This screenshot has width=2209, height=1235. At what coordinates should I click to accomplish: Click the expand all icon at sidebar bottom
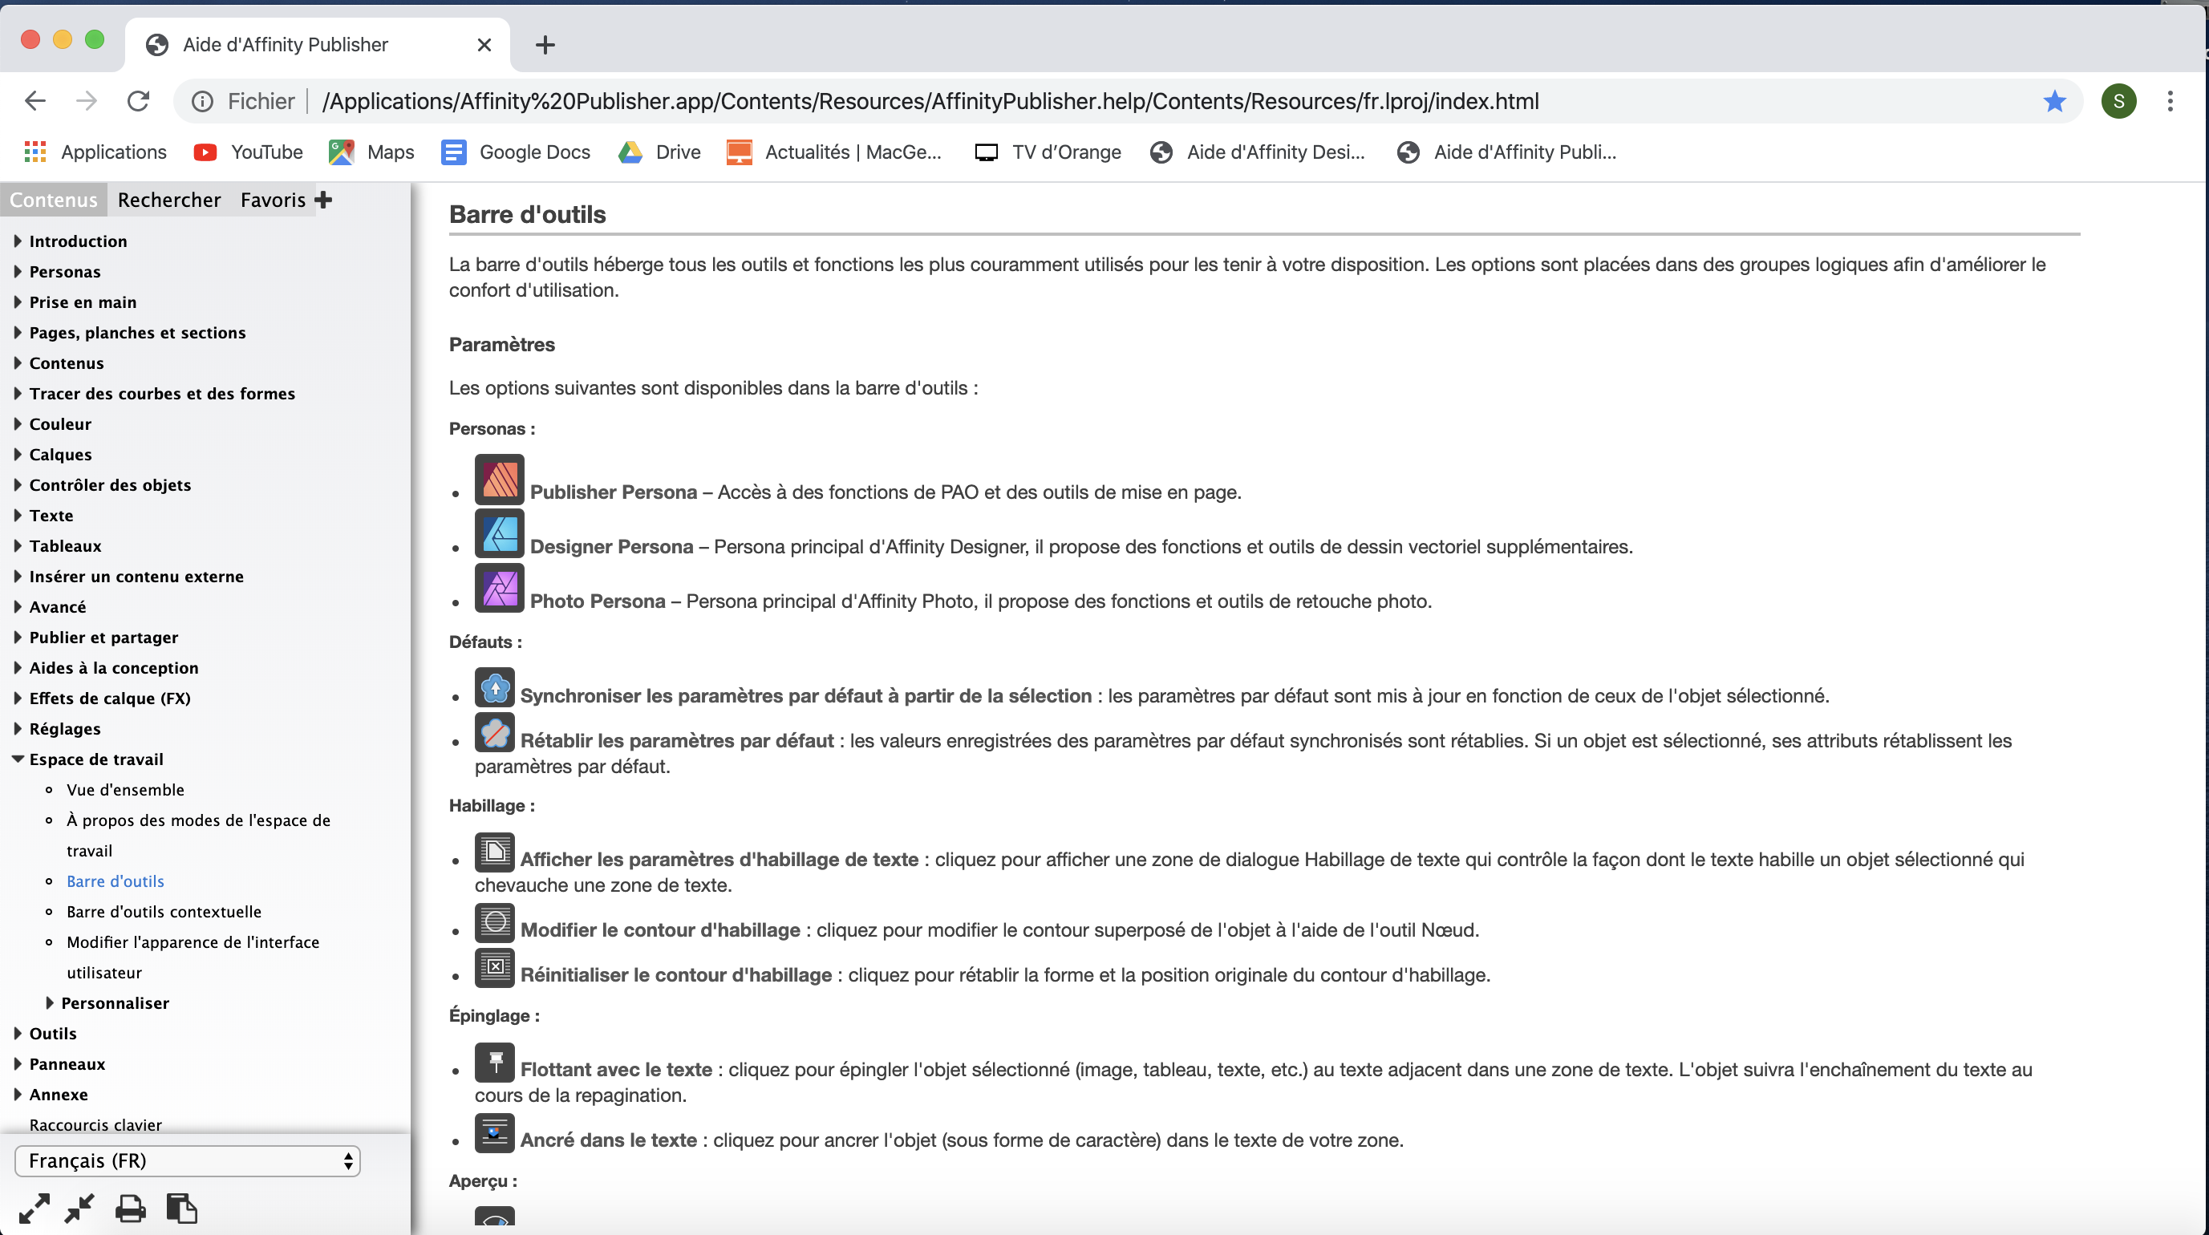point(34,1209)
